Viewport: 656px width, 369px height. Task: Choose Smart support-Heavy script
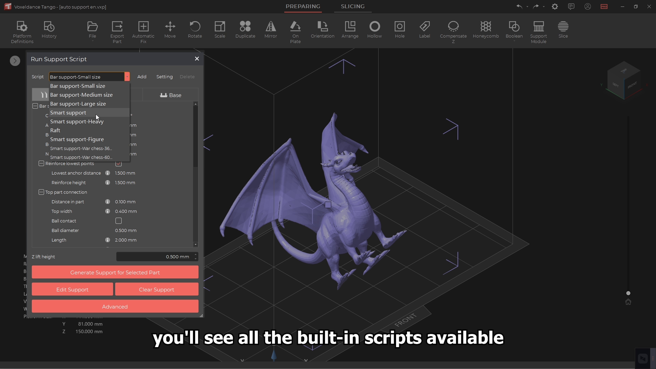pyautogui.click(x=89, y=121)
